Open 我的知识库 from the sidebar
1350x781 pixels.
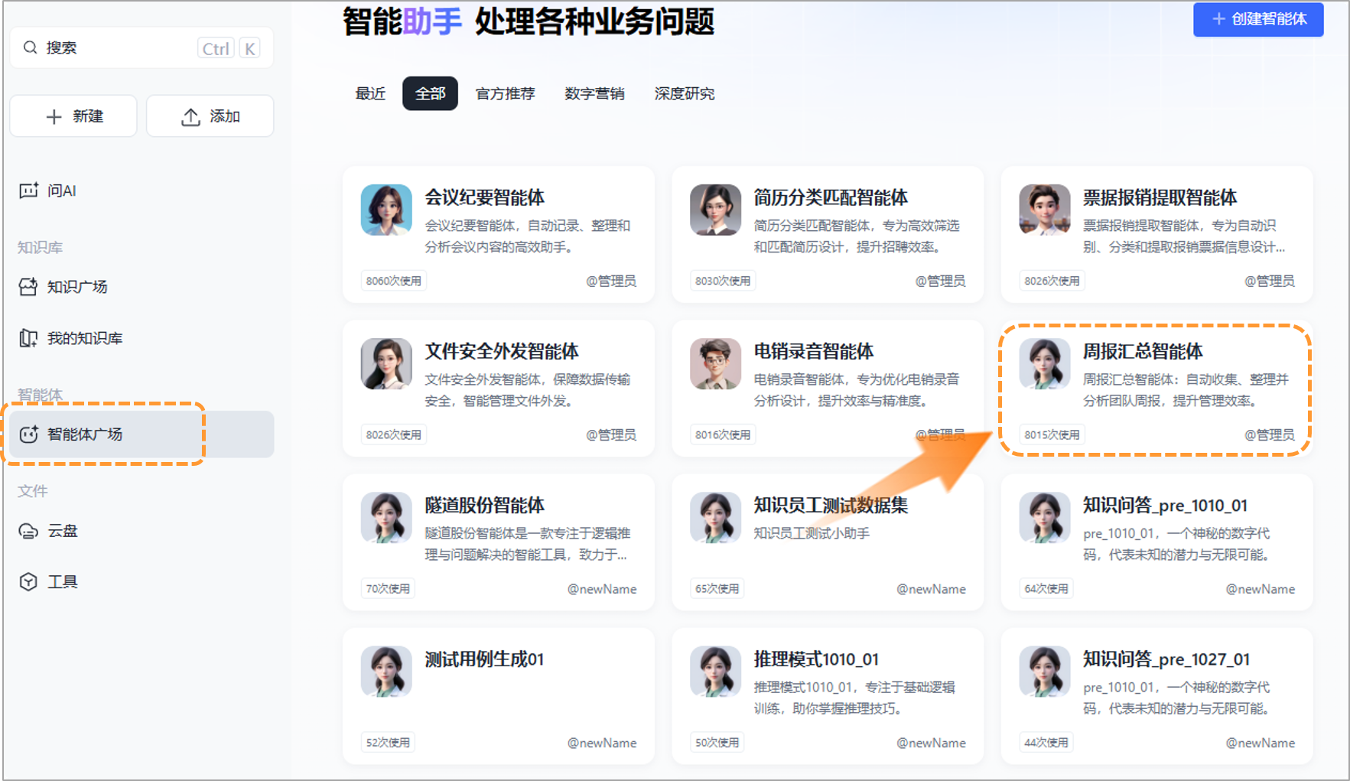coord(84,337)
